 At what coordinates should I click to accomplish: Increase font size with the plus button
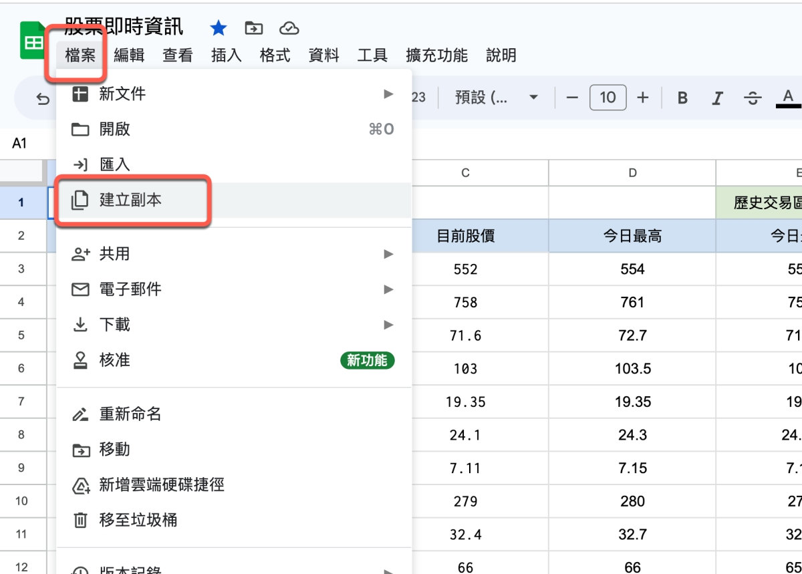[x=643, y=98]
